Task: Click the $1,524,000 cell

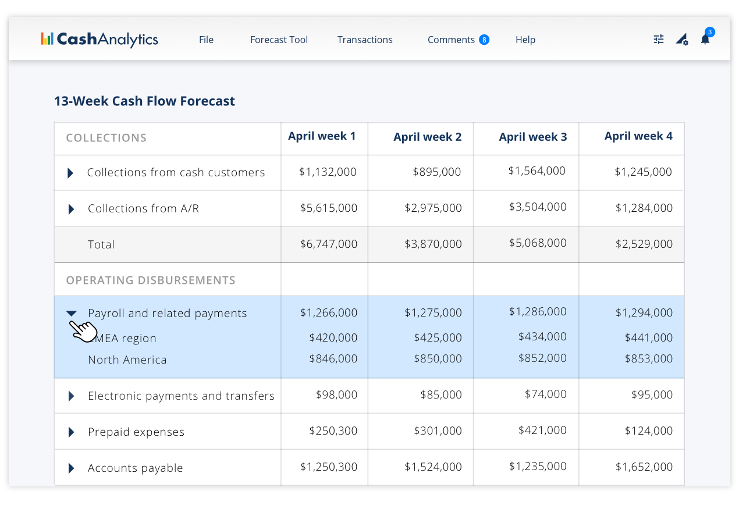Action: click(x=434, y=467)
